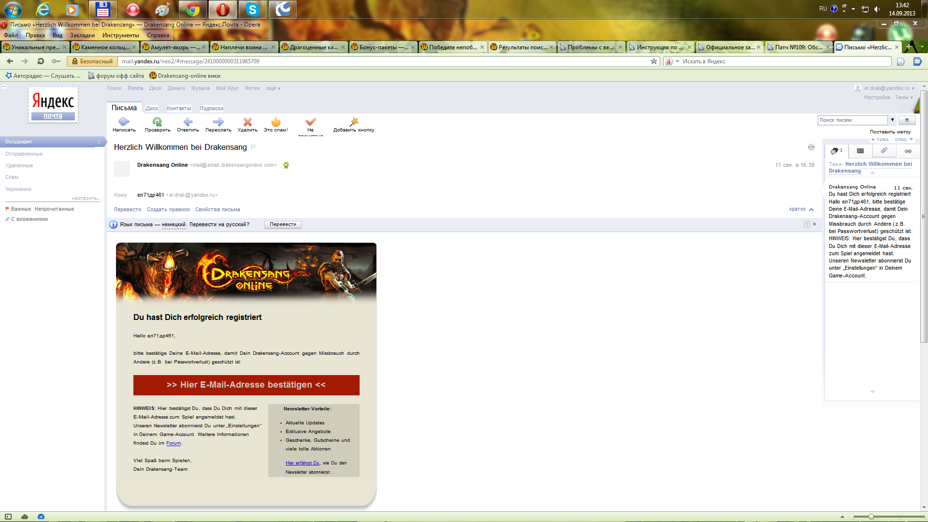The width and height of the screenshot is (928, 522).
Task: Click the key password wand icon
Action: (x=56, y=61)
